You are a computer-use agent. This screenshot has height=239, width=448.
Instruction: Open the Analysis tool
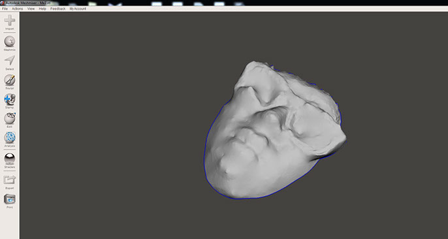[10, 138]
